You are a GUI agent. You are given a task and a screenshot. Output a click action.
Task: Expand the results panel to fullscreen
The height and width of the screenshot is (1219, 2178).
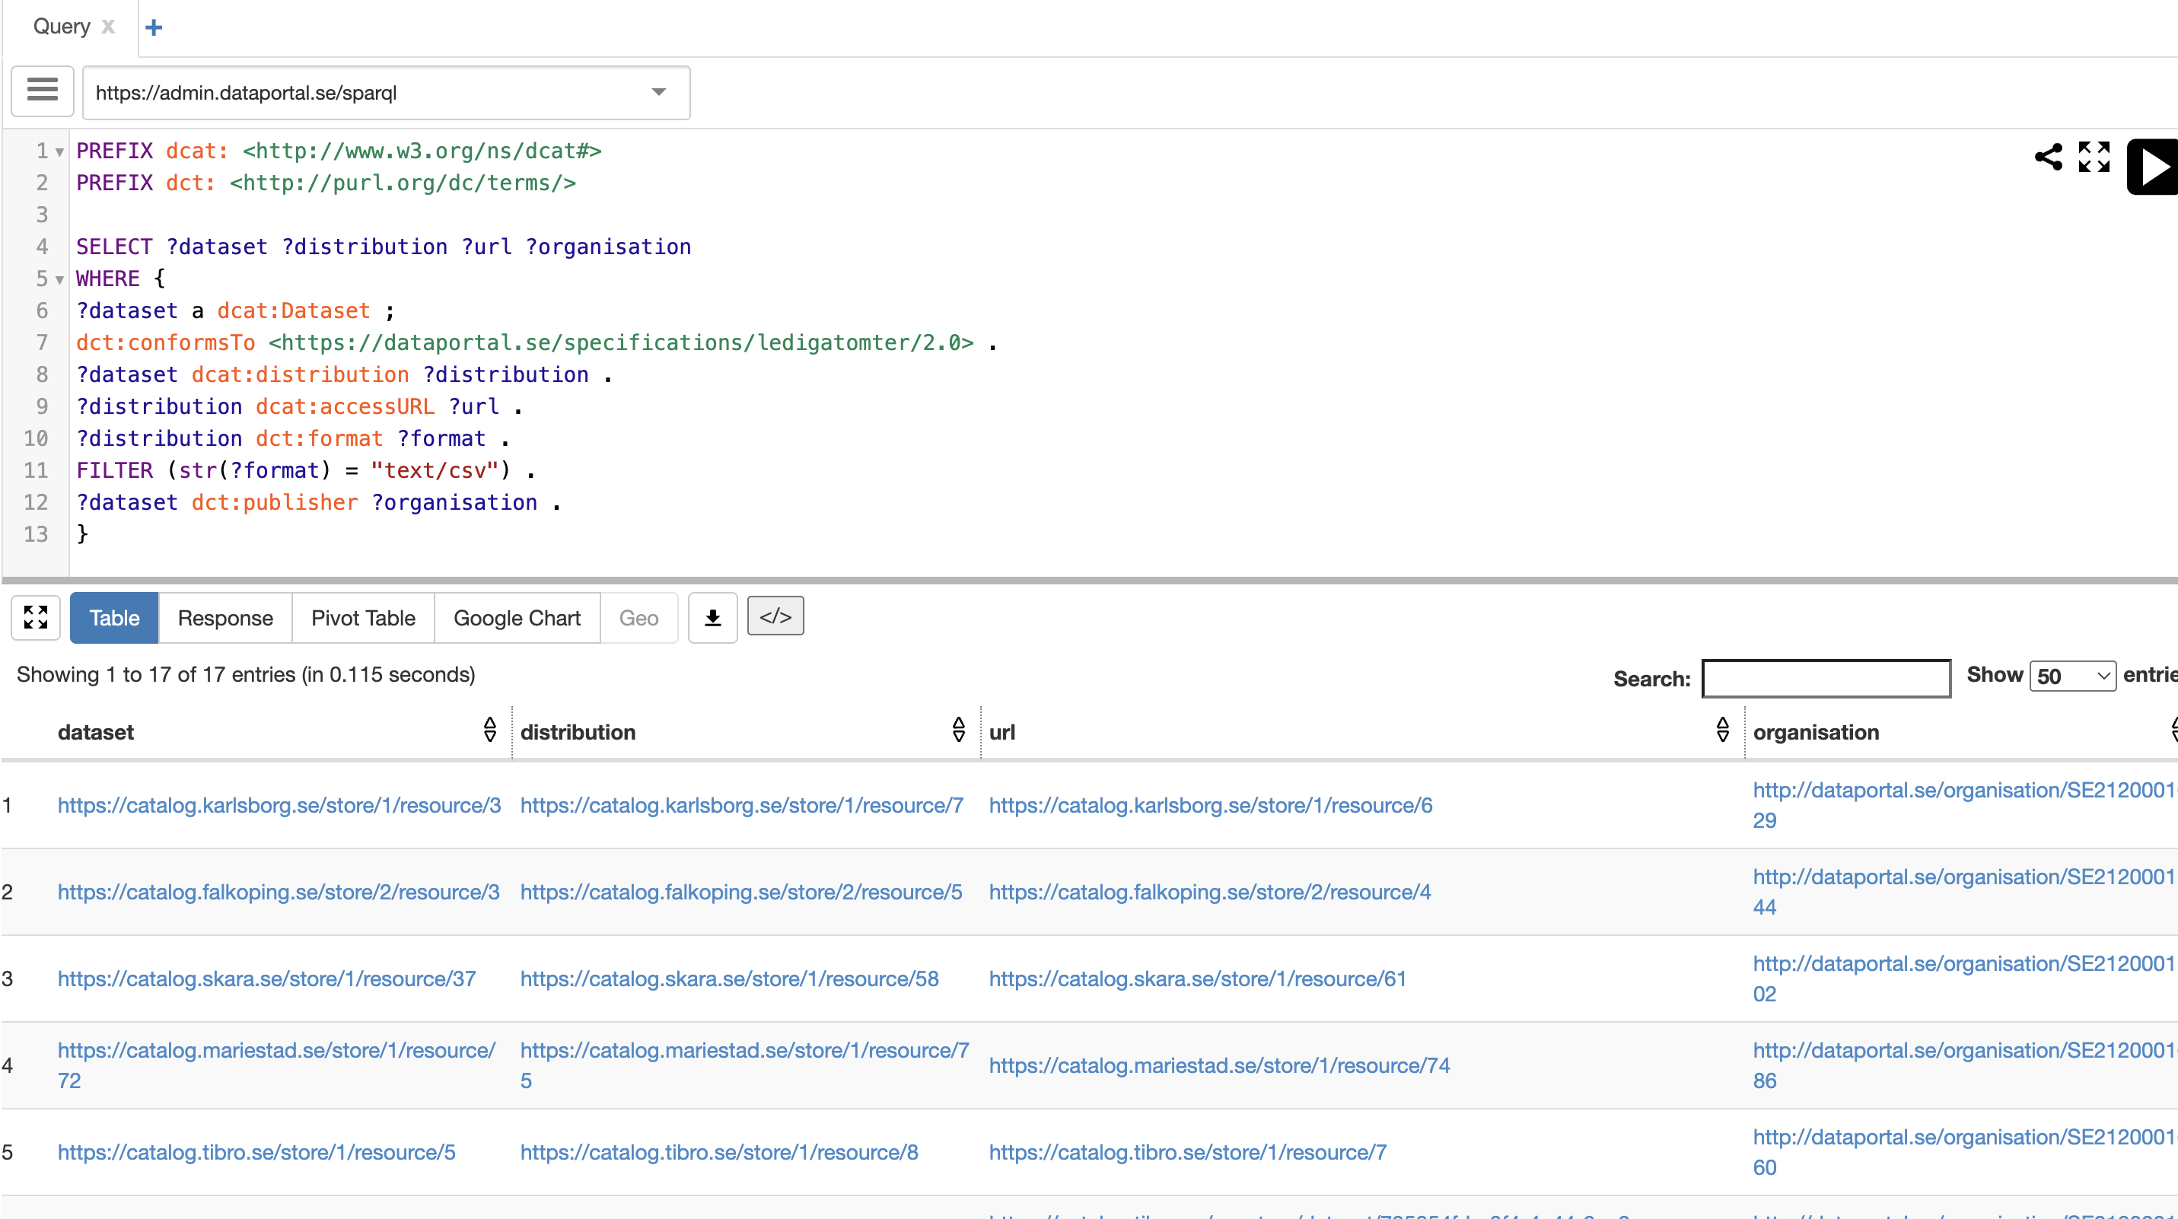(36, 618)
